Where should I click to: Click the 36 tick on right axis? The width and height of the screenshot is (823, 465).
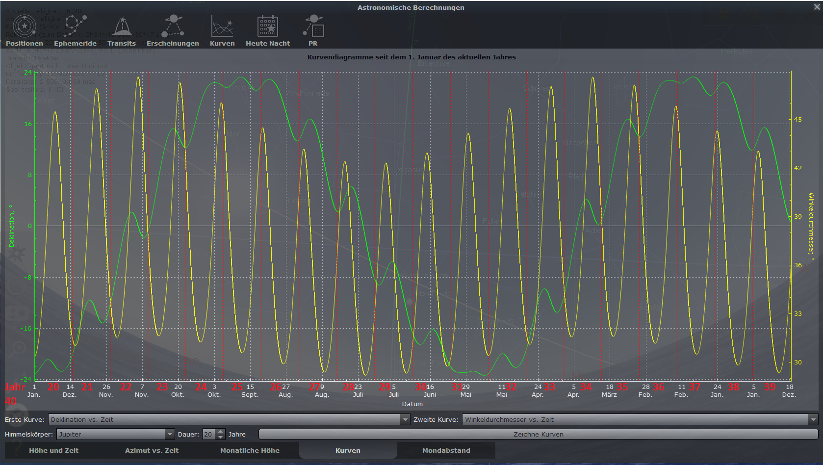click(x=798, y=265)
